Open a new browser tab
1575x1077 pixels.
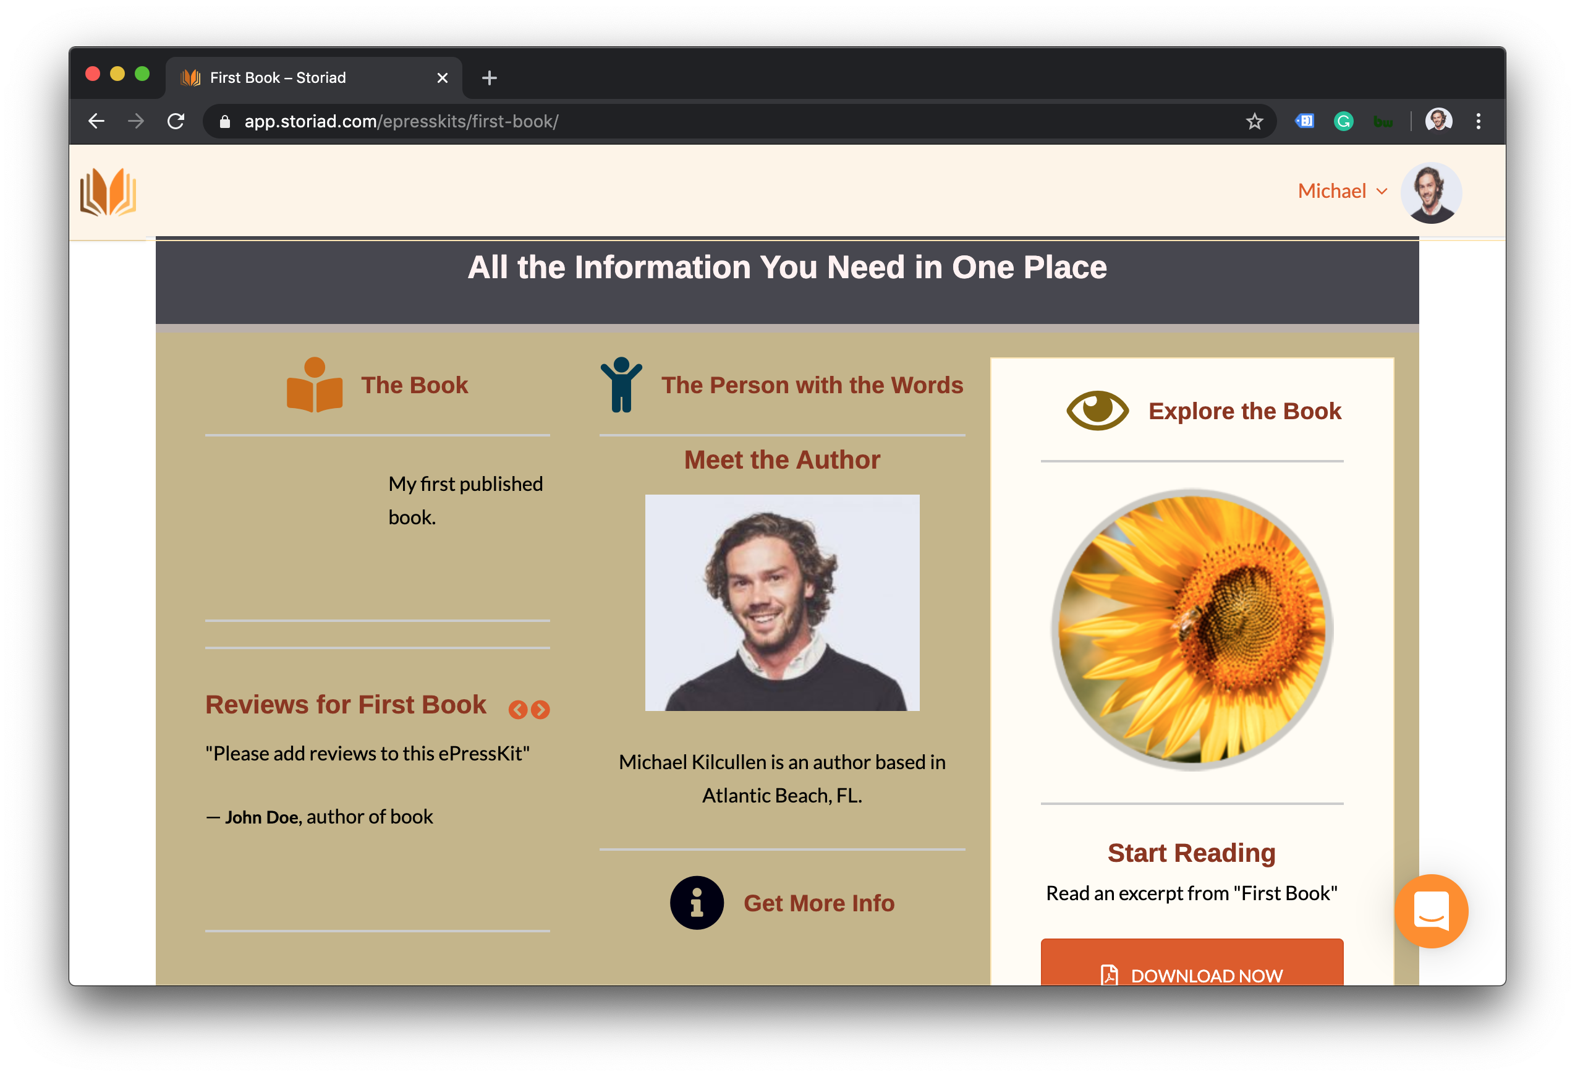point(490,78)
